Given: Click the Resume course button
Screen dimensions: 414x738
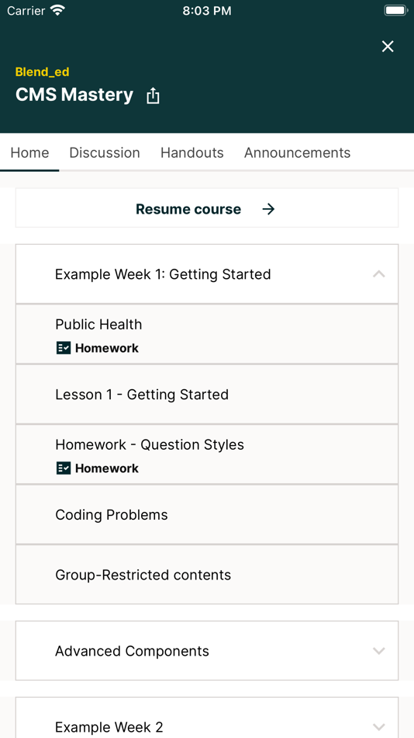Looking at the screenshot, I should 207,207.
